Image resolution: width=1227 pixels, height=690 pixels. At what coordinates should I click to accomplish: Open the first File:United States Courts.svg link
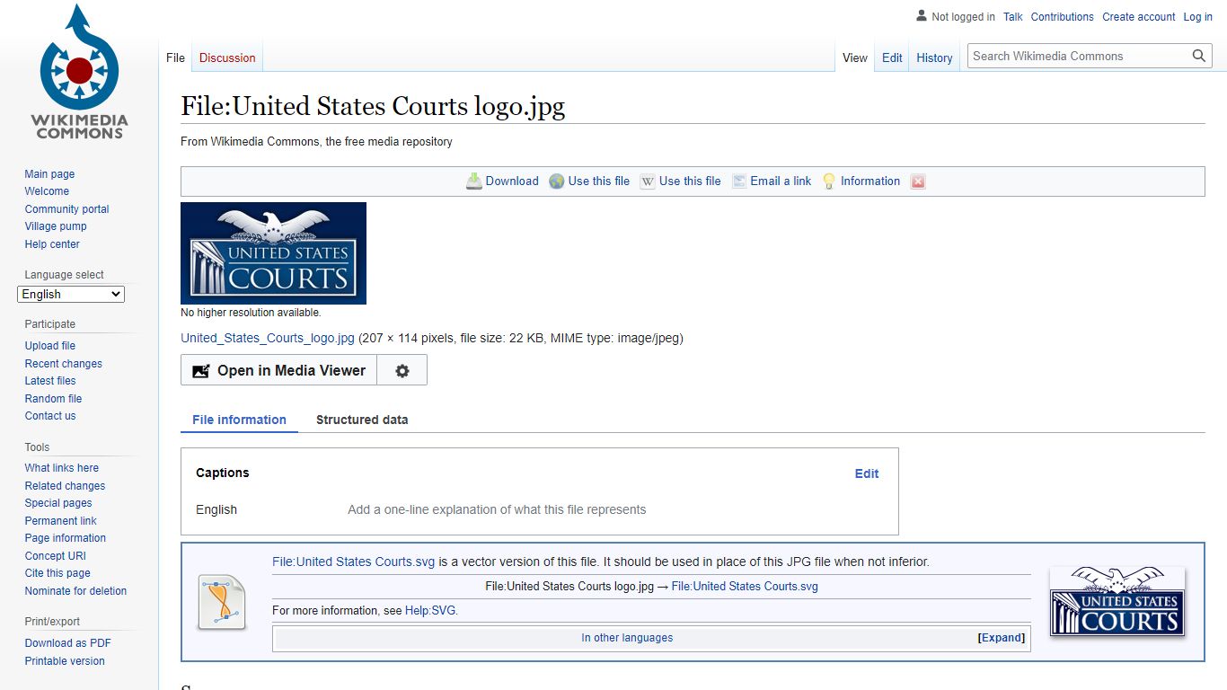pyautogui.click(x=353, y=562)
